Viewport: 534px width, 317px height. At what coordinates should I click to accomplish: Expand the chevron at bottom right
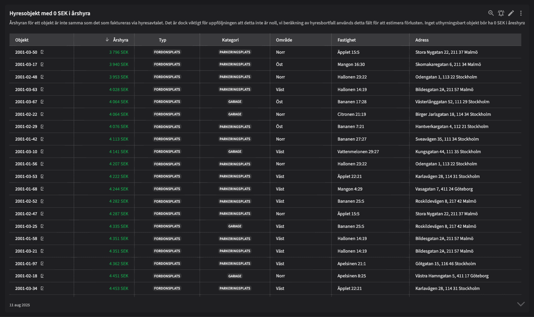pos(521,304)
